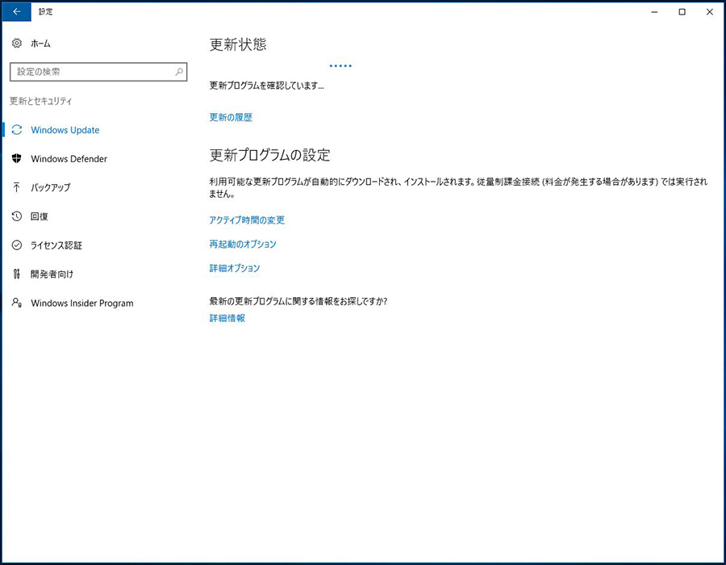Select Windows Update in sidebar
The image size is (726, 565).
(x=65, y=130)
